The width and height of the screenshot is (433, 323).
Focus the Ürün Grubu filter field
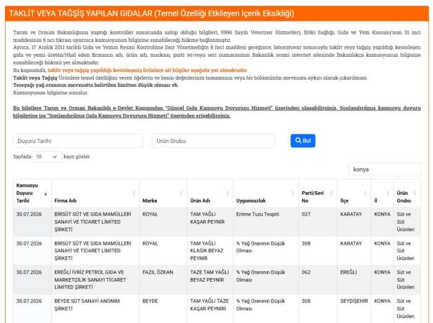[213, 141]
